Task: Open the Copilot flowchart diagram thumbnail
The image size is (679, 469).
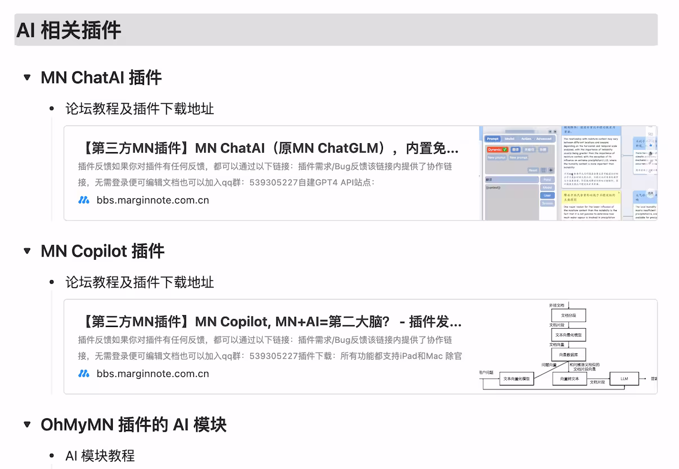Action: (x=568, y=347)
